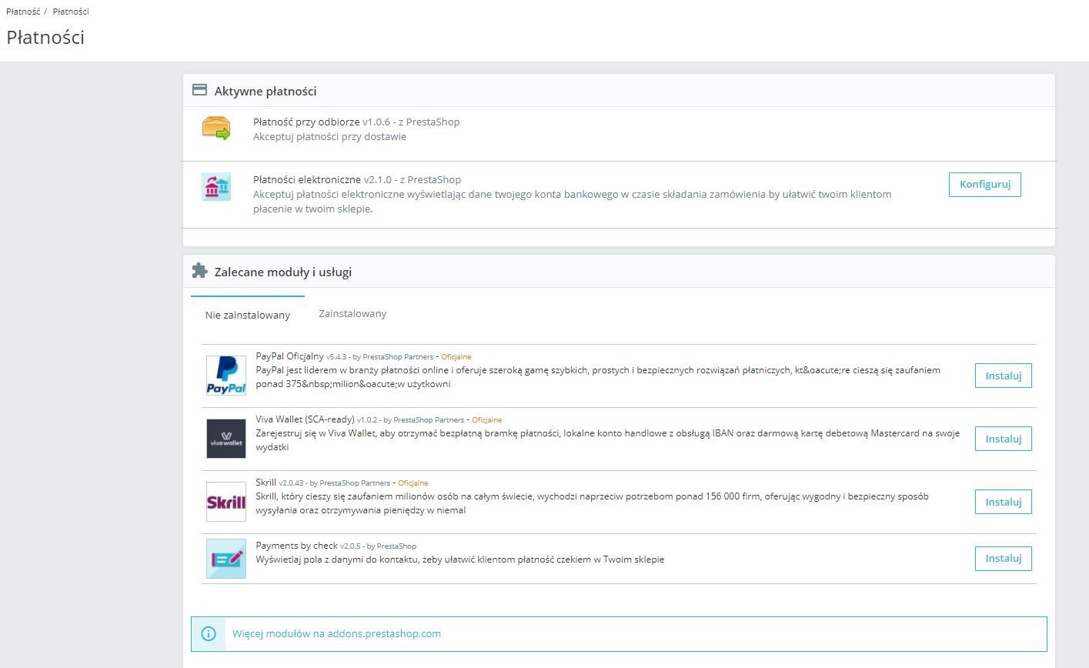Image resolution: width=1089 pixels, height=668 pixels.
Task: Click the cash on delivery box icon
Action: [216, 128]
